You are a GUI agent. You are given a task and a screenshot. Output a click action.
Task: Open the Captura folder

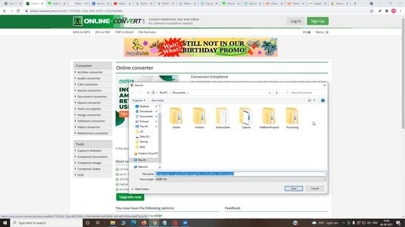[x=246, y=118]
